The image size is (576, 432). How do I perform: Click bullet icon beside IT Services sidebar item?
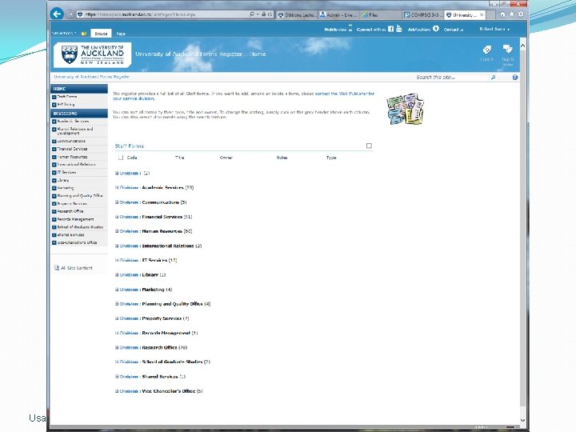tap(54, 172)
